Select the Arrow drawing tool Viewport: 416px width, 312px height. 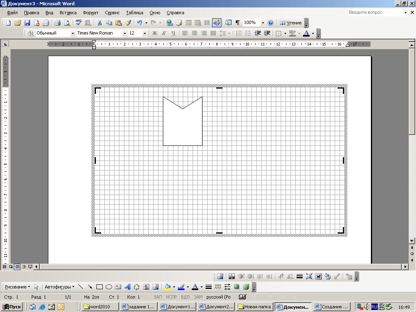pos(90,287)
